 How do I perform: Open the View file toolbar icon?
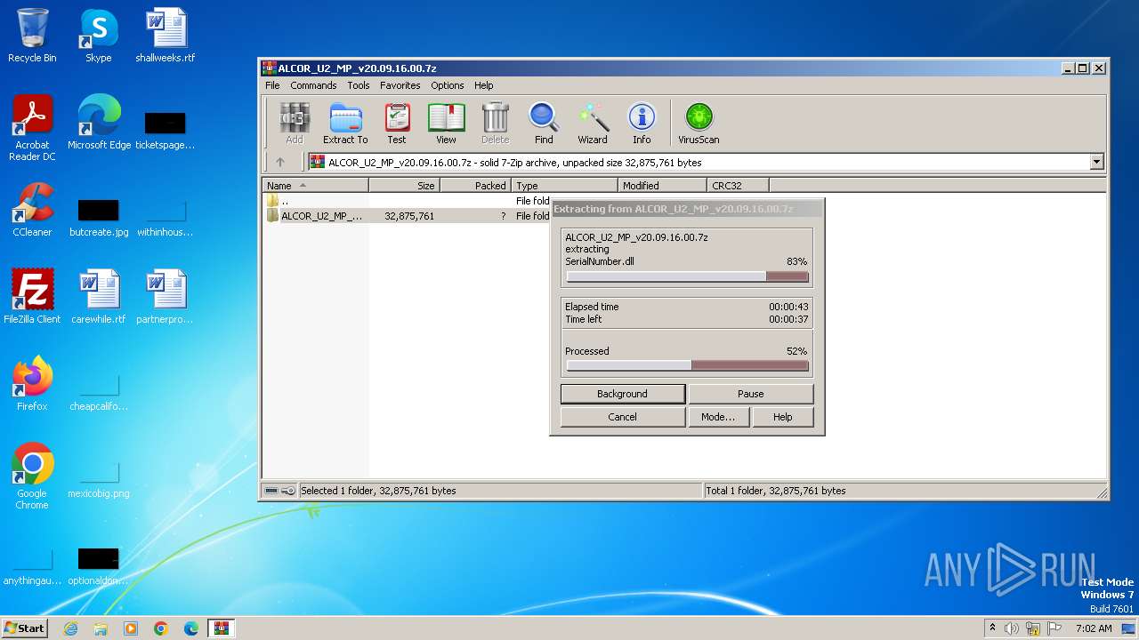click(x=446, y=124)
